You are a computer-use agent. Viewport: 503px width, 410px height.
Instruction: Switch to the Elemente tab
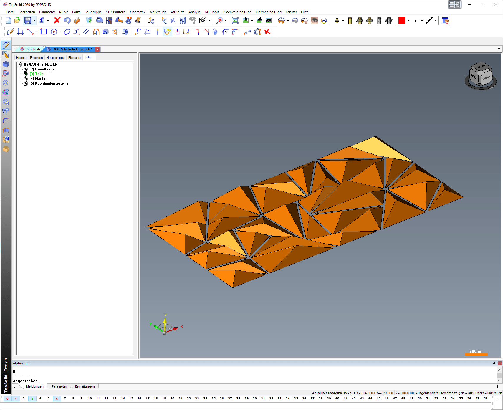click(x=75, y=58)
